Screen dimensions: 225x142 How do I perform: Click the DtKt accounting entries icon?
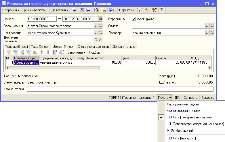click(x=148, y=10)
